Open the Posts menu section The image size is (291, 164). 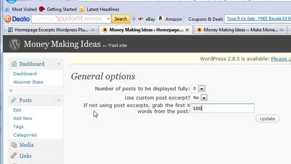(x=25, y=100)
